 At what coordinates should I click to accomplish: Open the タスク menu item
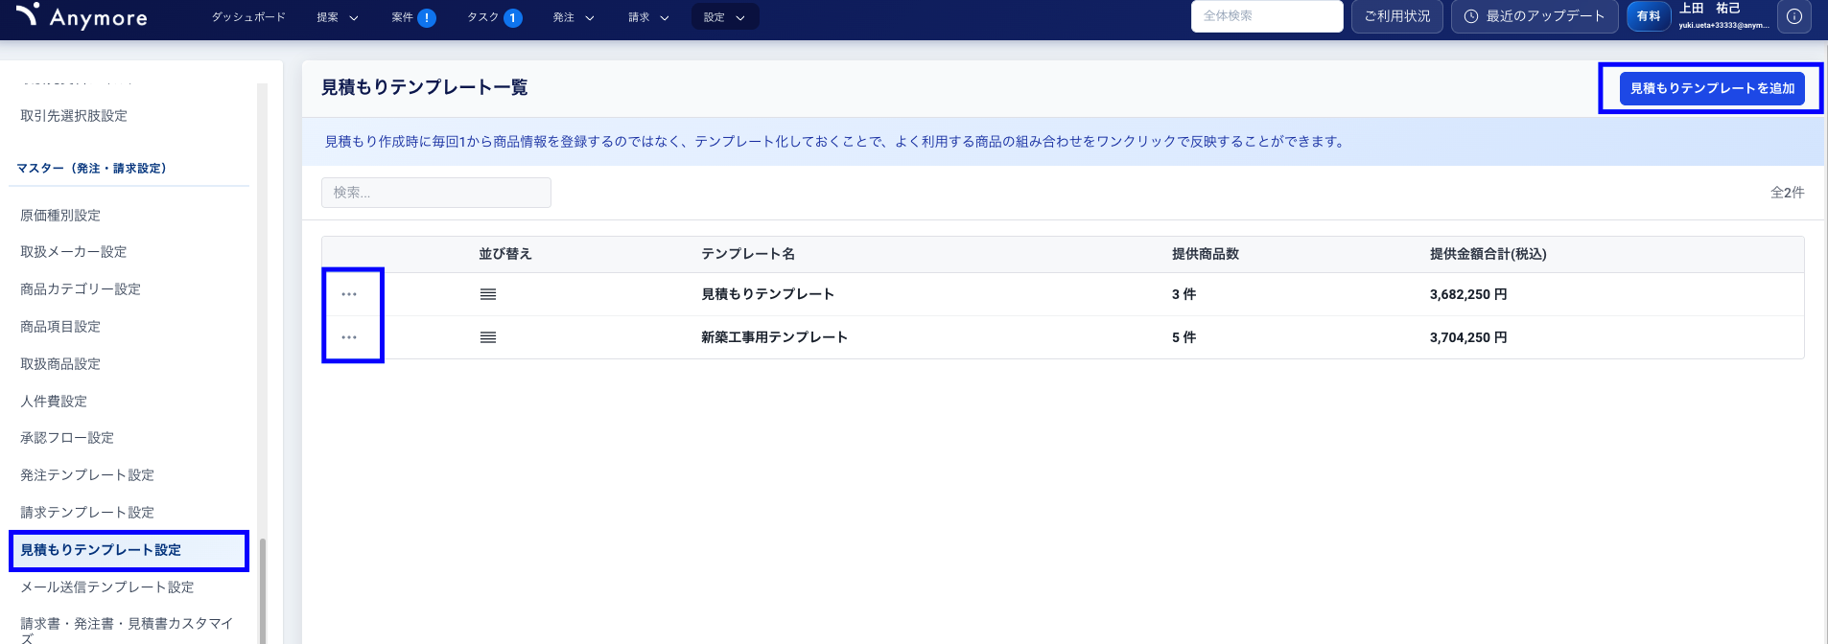[x=483, y=17]
